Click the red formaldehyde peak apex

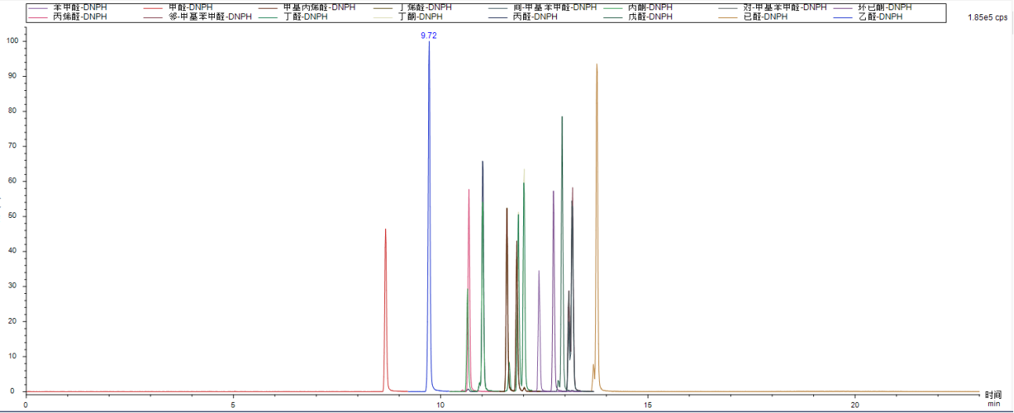click(385, 230)
